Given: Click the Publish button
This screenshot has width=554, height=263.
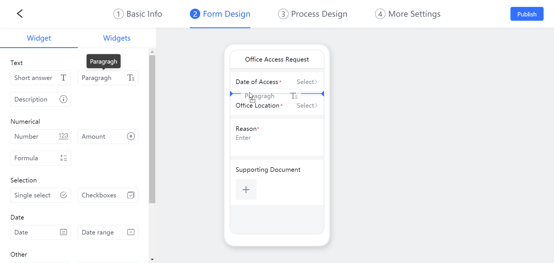Looking at the screenshot, I should 527,14.
